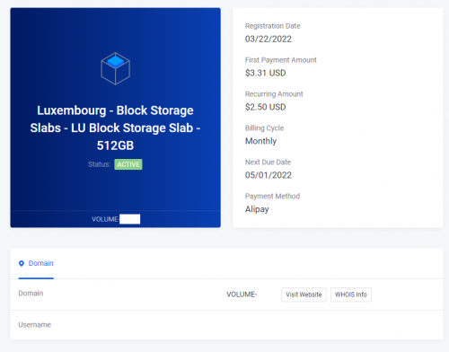This screenshot has width=449, height=352.
Task: Click the location pin icon beside Domain
Action: (22, 263)
